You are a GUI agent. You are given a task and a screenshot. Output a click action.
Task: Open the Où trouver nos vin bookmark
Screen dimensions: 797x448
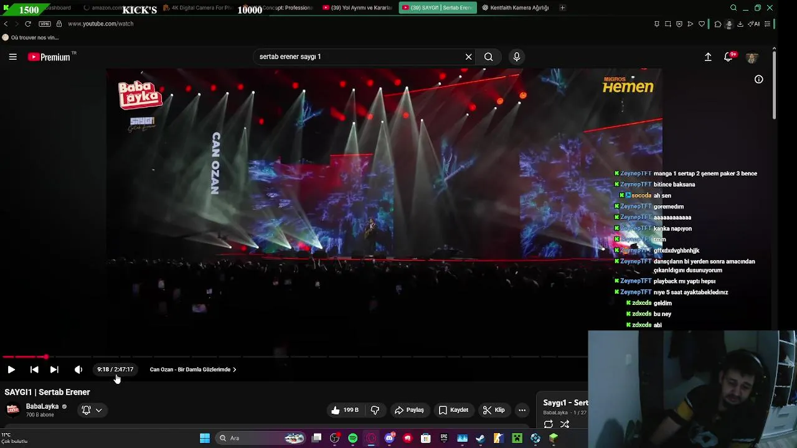coord(31,37)
